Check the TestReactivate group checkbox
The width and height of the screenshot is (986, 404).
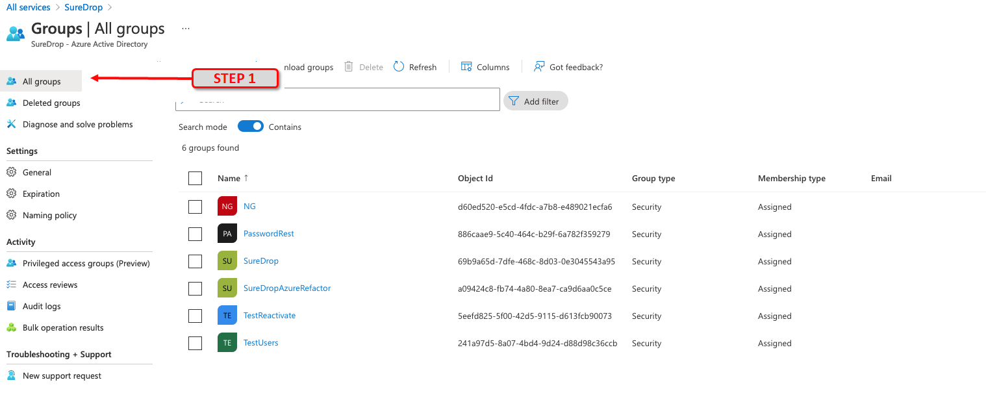pyautogui.click(x=195, y=316)
